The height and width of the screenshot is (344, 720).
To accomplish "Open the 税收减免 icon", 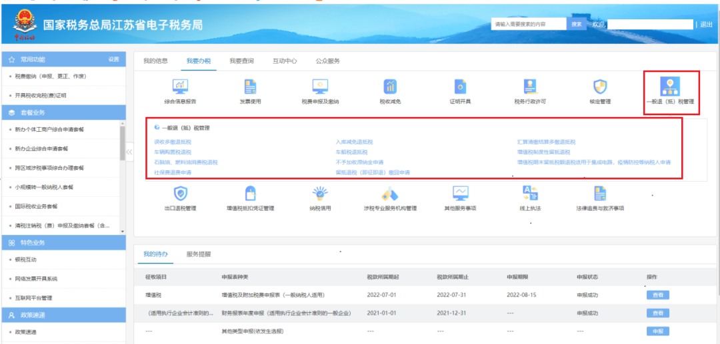I will coord(390,86).
